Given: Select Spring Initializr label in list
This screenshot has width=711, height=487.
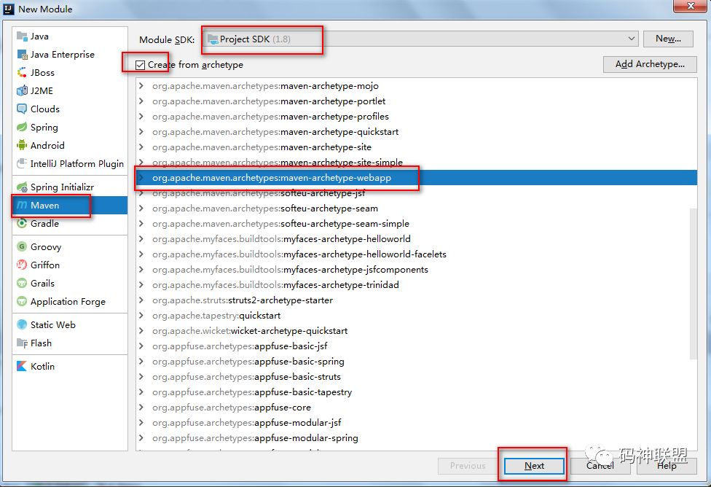Looking at the screenshot, I should (62, 187).
